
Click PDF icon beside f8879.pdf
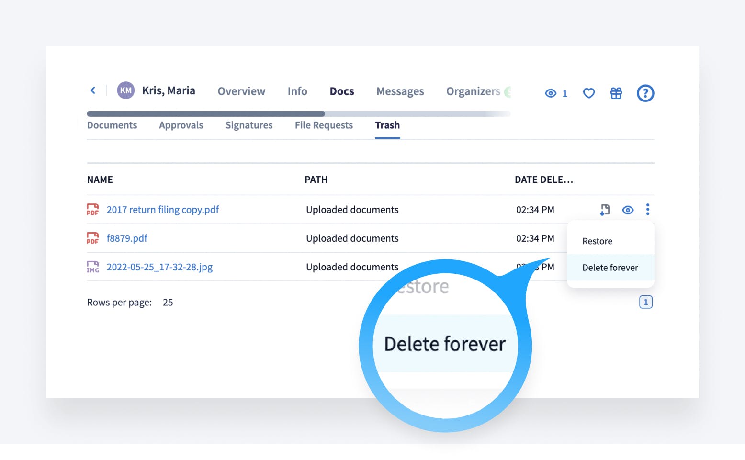(x=92, y=238)
